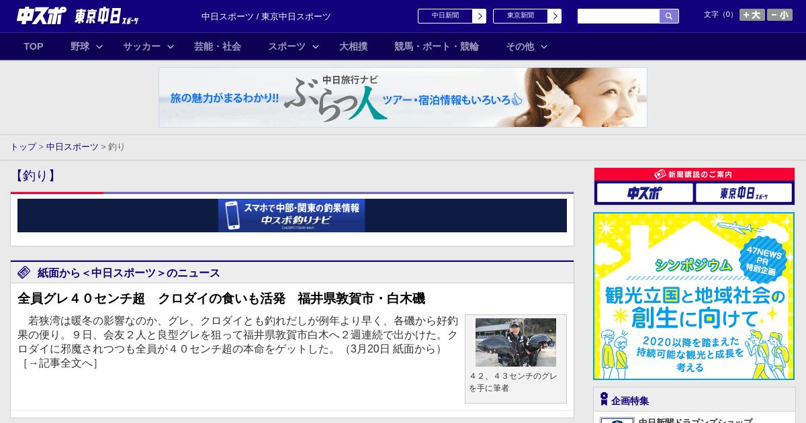The height and width of the screenshot is (423, 806).
Task: Open 競馬・ボート・競輪 section
Action: coord(437,46)
